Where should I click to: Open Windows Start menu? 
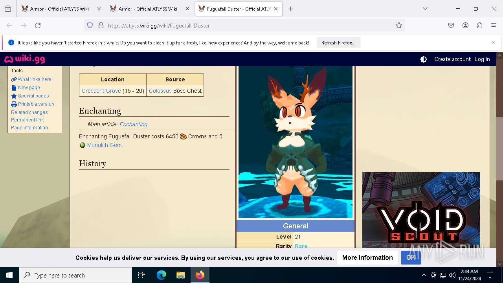pyautogui.click(x=9, y=275)
